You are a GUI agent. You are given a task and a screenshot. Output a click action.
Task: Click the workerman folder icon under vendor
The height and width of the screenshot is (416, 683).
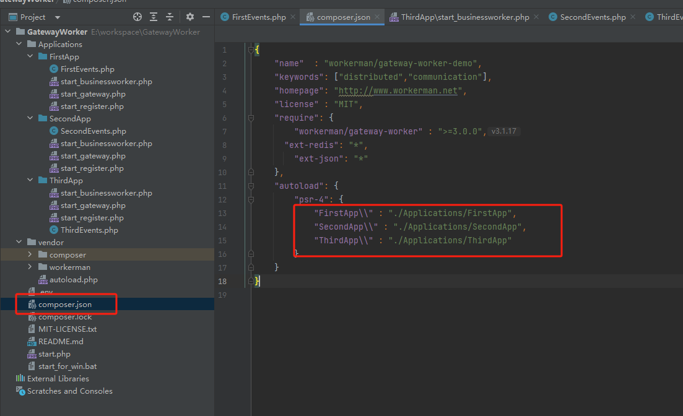point(43,267)
